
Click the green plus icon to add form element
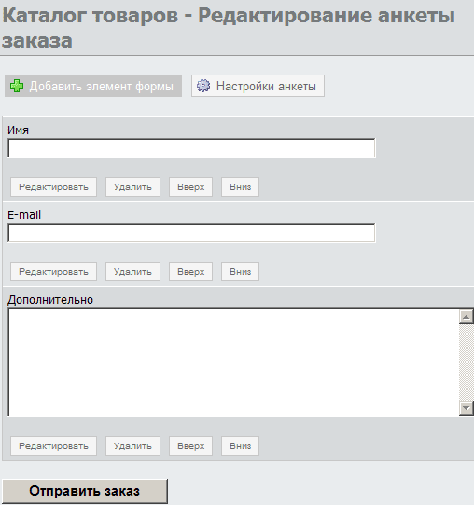tap(17, 86)
